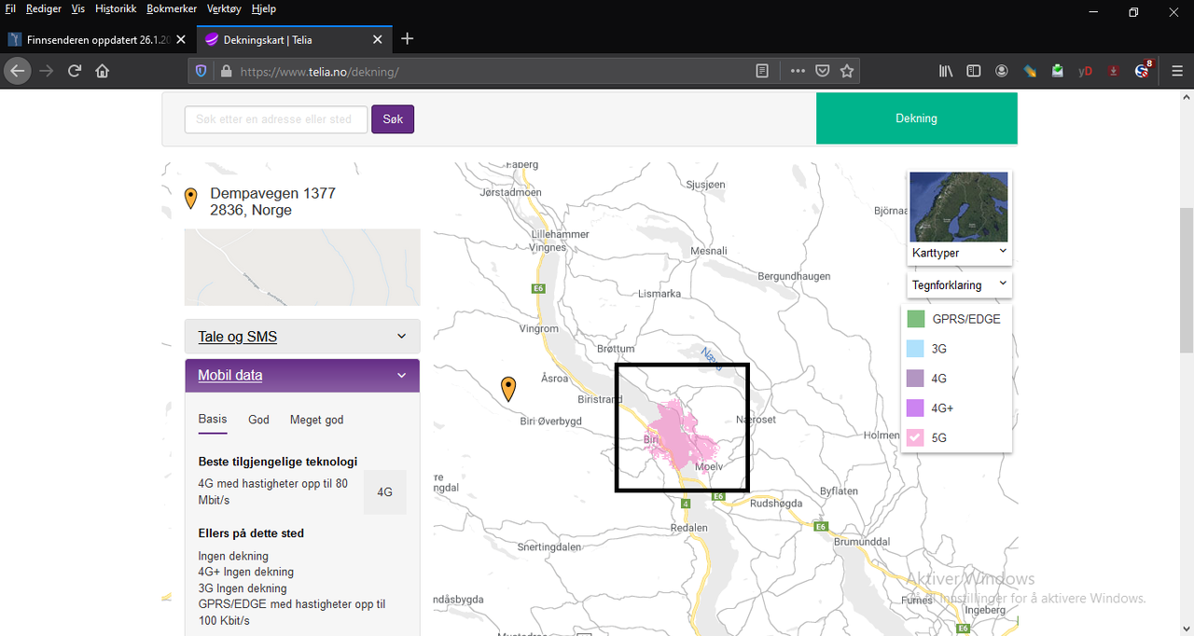The width and height of the screenshot is (1194, 636).
Task: Switch to the Finnsenderen oppdatert tab
Action: pos(98,40)
